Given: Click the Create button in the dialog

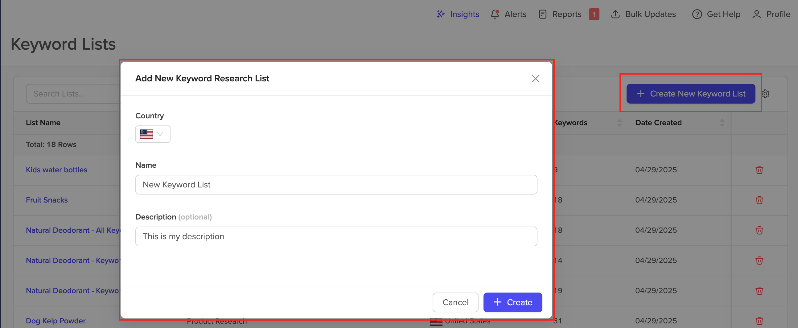Looking at the screenshot, I should pos(513,302).
